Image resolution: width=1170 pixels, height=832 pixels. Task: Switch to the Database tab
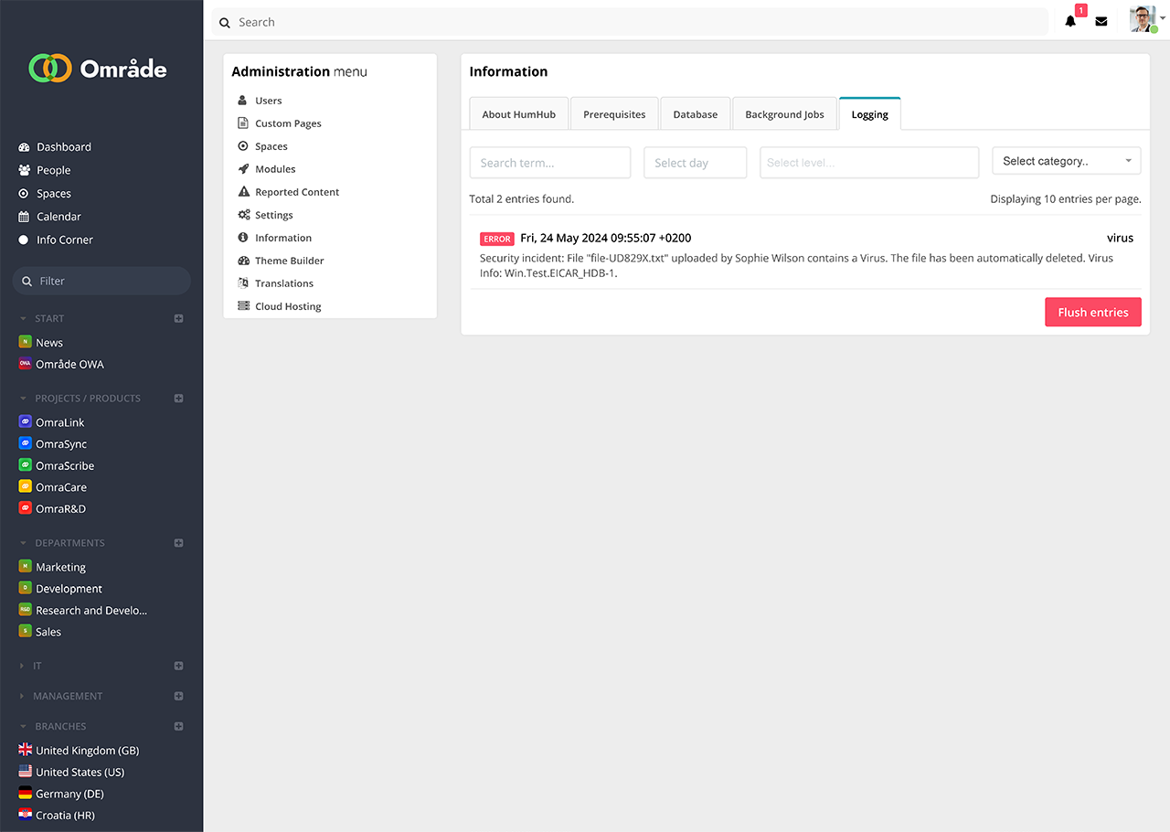coord(695,114)
